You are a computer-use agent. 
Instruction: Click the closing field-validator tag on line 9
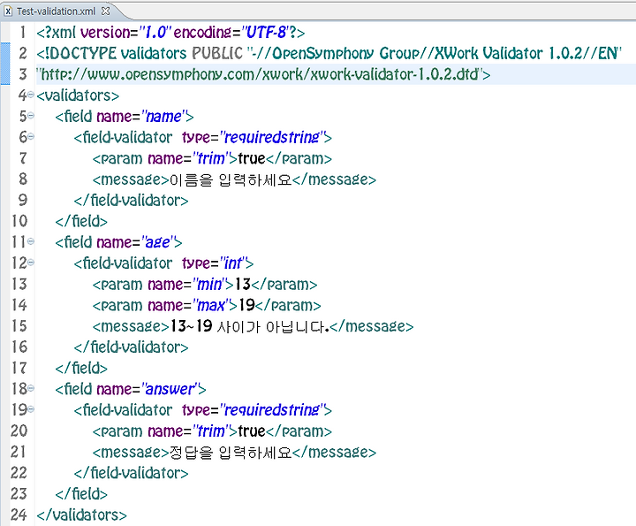(131, 200)
